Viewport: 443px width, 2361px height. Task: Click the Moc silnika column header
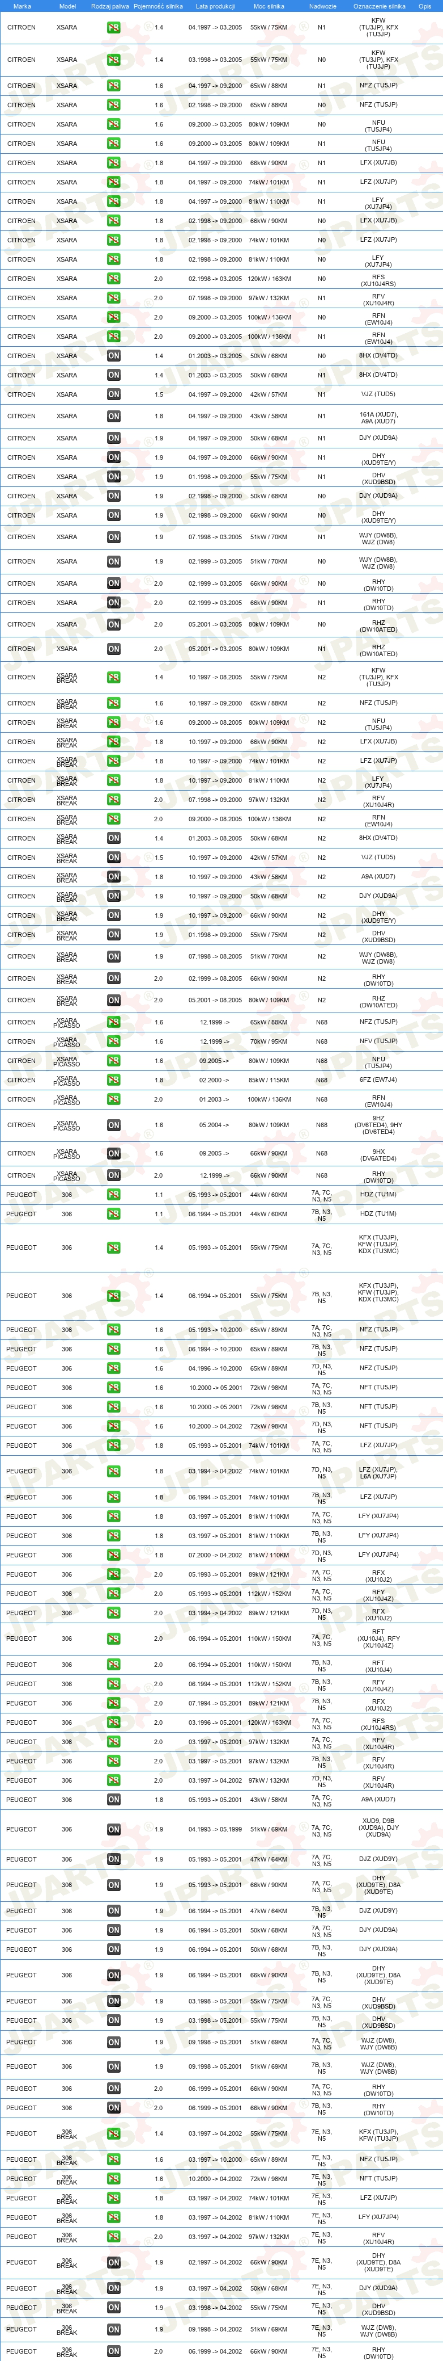tap(268, 6)
